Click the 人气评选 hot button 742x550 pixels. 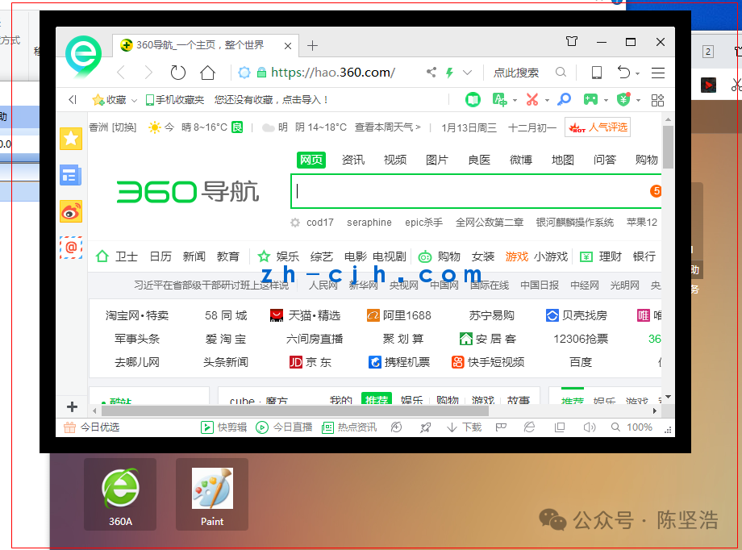click(x=598, y=127)
